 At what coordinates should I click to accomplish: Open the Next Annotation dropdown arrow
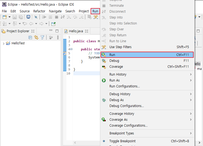point(9,24)
